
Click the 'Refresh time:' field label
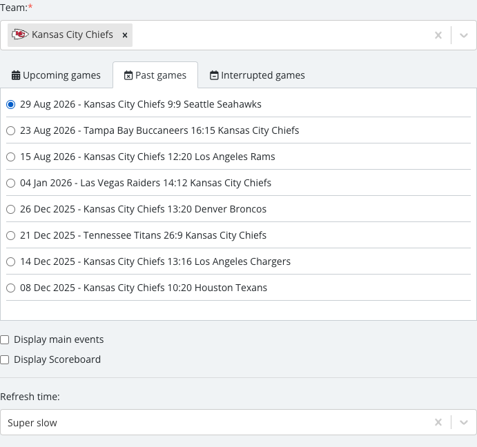click(x=30, y=397)
